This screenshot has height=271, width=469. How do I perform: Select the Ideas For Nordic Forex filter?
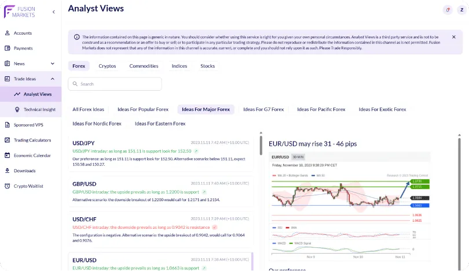click(x=97, y=124)
